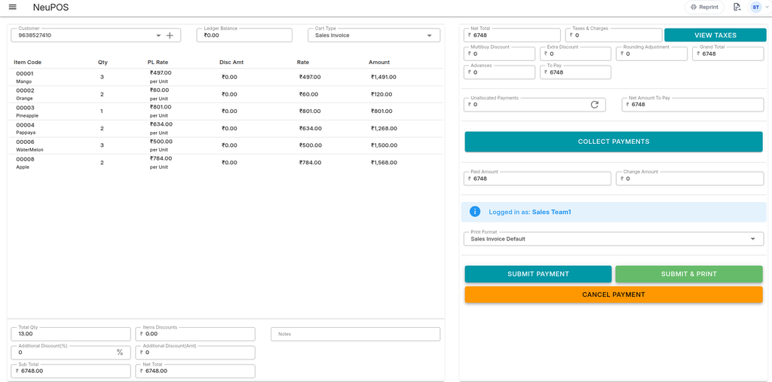This screenshot has width=772, height=382.
Task: Click the Item Code column header
Action: click(28, 63)
